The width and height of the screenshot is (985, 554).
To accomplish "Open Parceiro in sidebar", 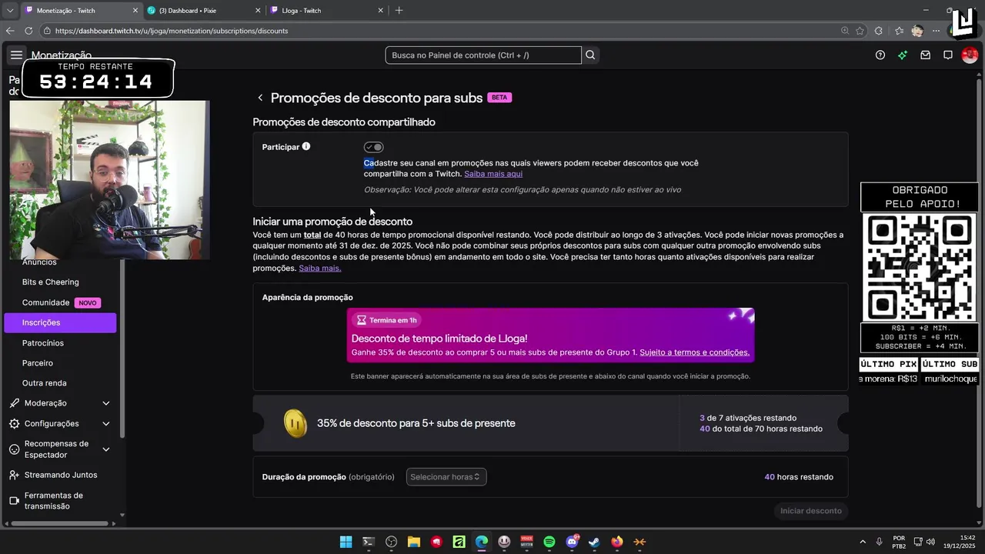I will tap(38, 363).
